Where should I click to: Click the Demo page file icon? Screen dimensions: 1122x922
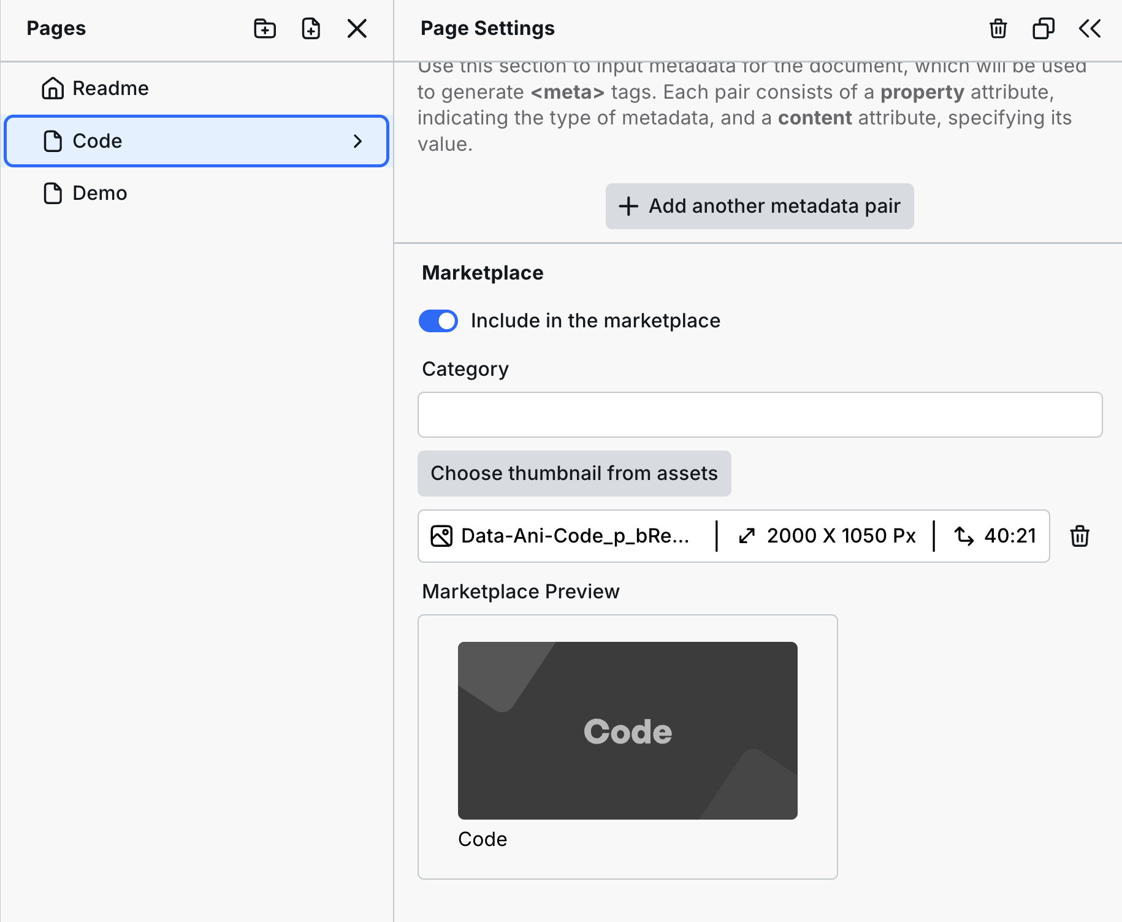tap(53, 193)
